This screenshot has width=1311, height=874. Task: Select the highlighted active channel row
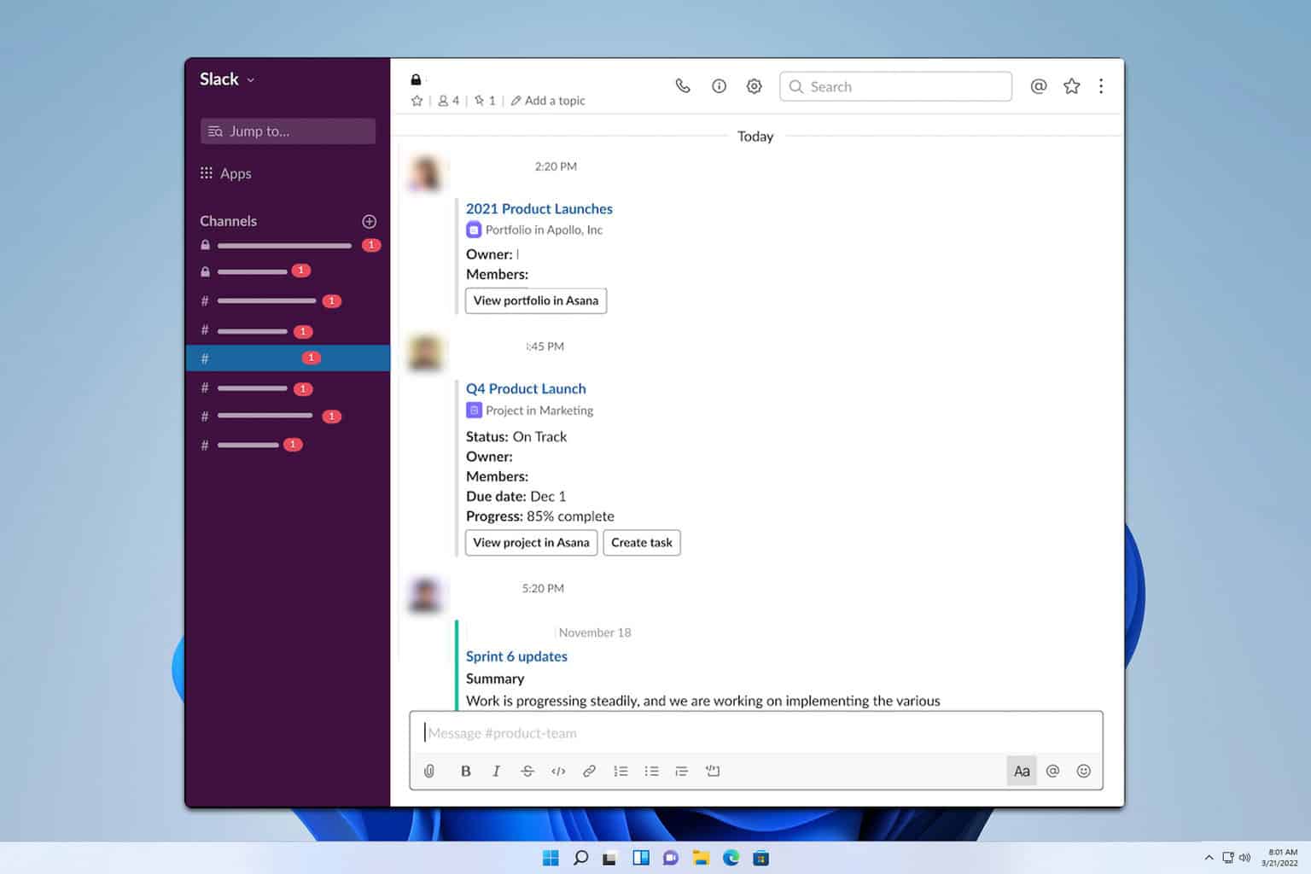click(288, 358)
